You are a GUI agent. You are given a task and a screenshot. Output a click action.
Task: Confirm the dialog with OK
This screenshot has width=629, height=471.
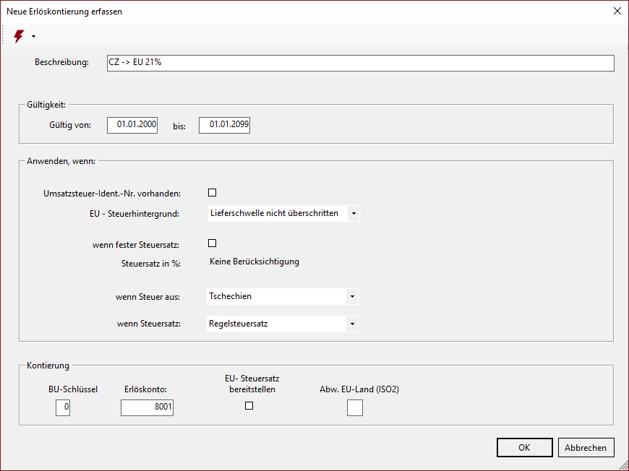(524, 448)
